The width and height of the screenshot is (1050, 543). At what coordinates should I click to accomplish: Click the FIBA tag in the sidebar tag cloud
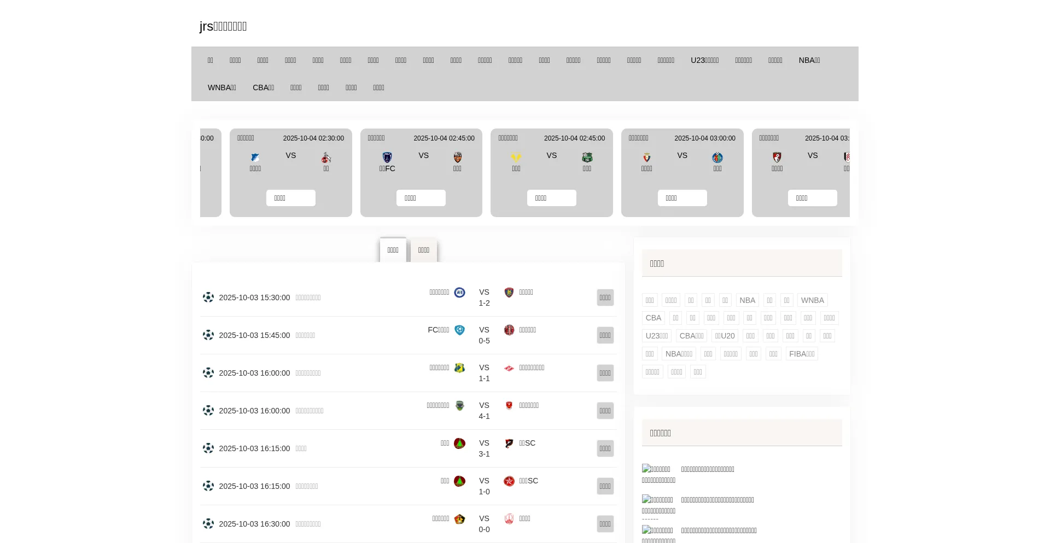[802, 354]
